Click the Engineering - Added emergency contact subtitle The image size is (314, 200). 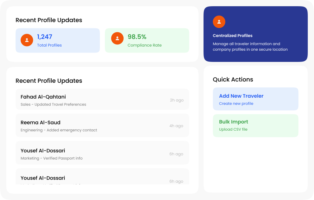tap(59, 130)
